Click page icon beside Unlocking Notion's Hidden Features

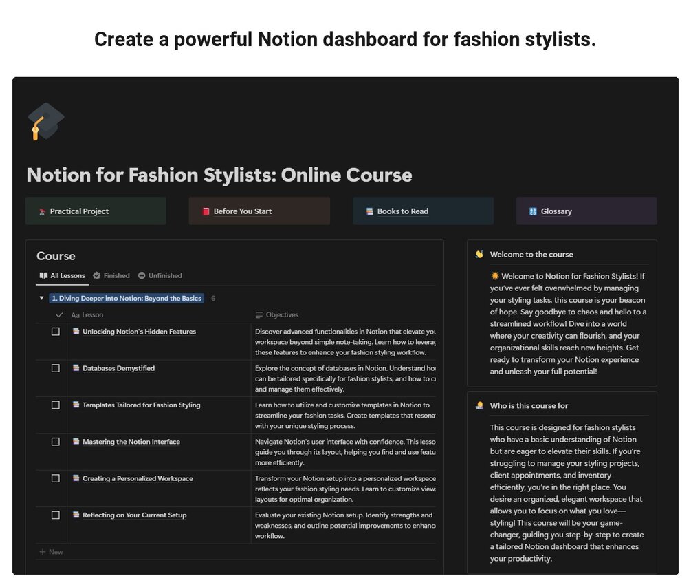point(76,331)
